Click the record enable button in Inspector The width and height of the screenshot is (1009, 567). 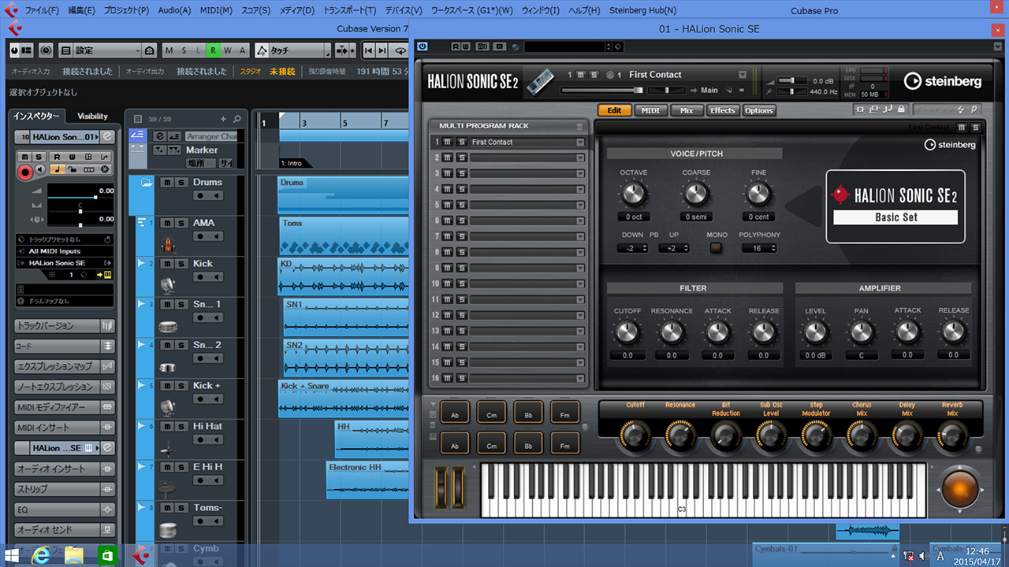[x=25, y=171]
